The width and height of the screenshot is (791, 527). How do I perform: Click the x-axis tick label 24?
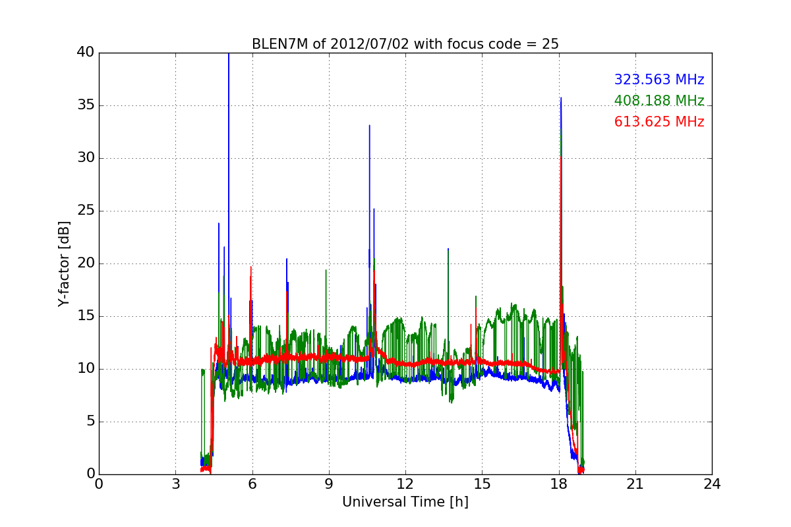coord(712,484)
